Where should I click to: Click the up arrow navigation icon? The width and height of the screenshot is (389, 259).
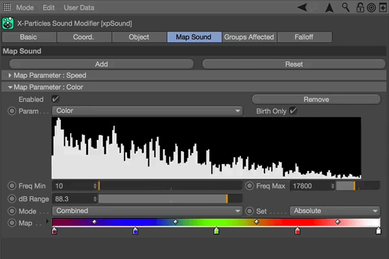[x=329, y=8]
